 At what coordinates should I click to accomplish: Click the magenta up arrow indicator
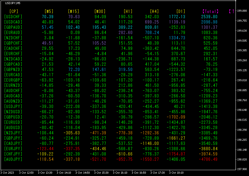233,11
